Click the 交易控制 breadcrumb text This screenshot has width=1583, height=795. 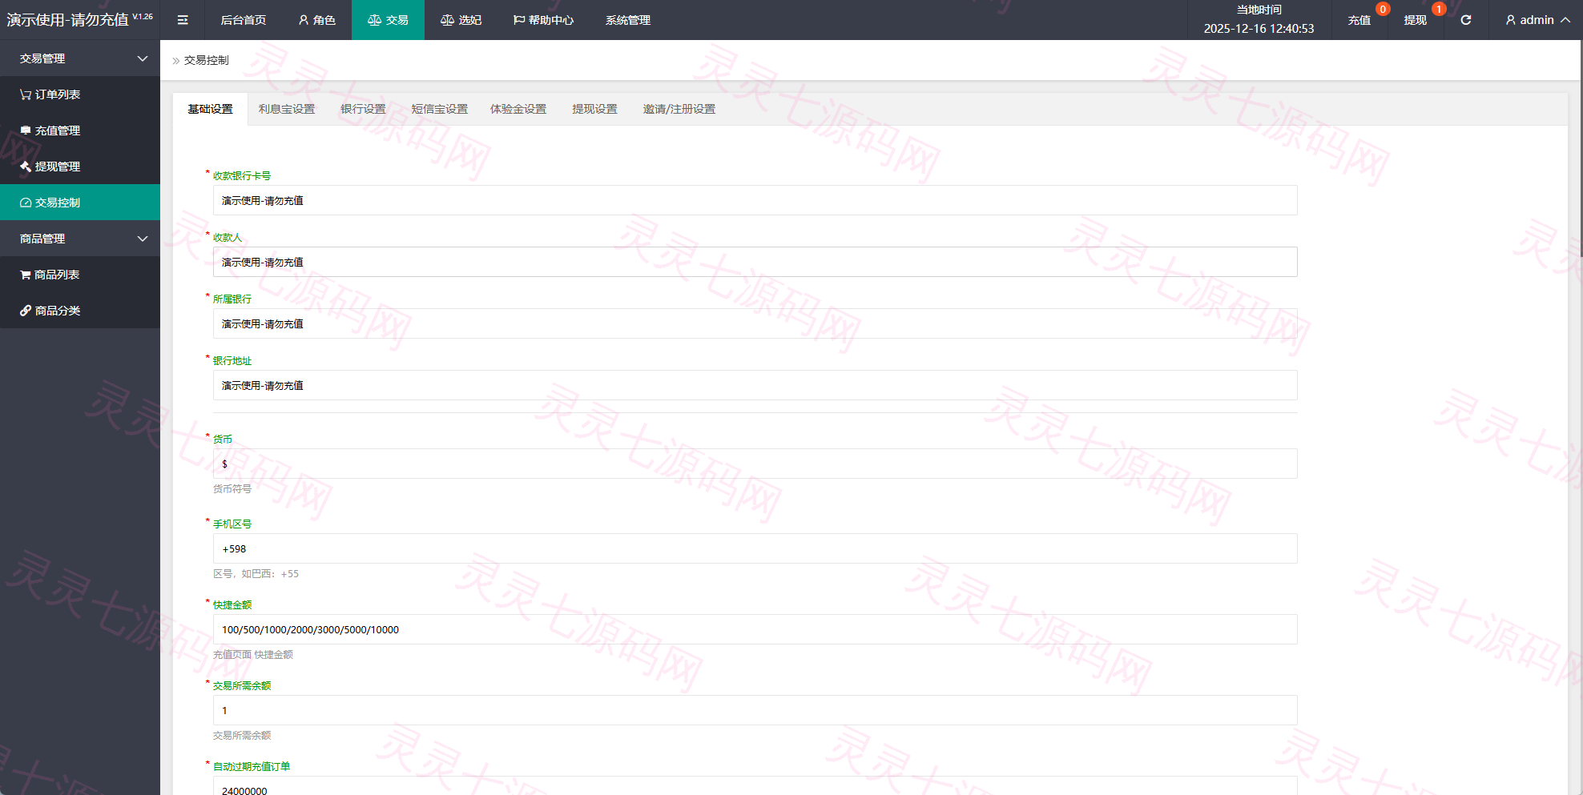(x=207, y=60)
